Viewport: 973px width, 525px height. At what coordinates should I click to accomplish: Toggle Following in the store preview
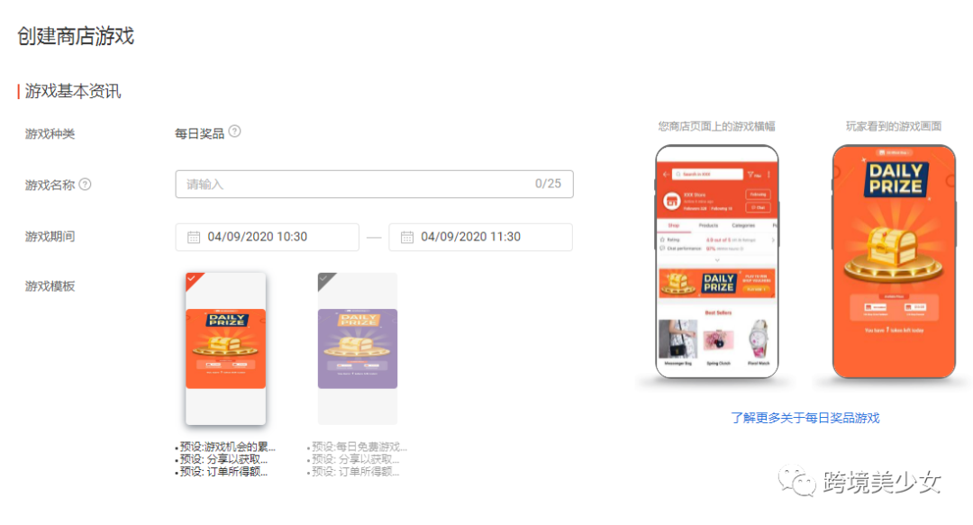[758, 196]
